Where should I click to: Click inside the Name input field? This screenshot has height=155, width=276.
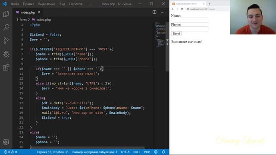click(190, 20)
